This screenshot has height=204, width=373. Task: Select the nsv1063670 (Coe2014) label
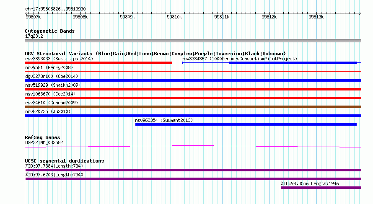[50, 94]
